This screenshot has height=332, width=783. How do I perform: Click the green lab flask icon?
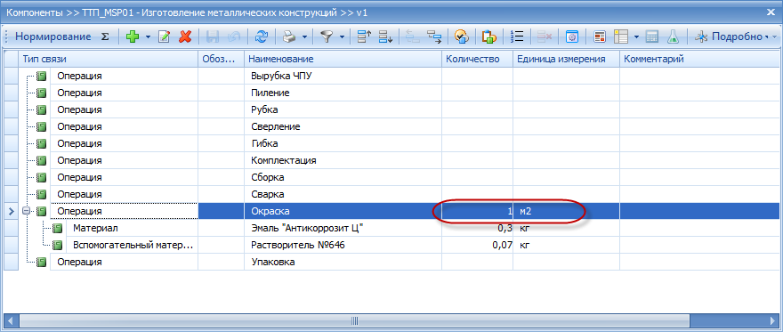coord(673,36)
